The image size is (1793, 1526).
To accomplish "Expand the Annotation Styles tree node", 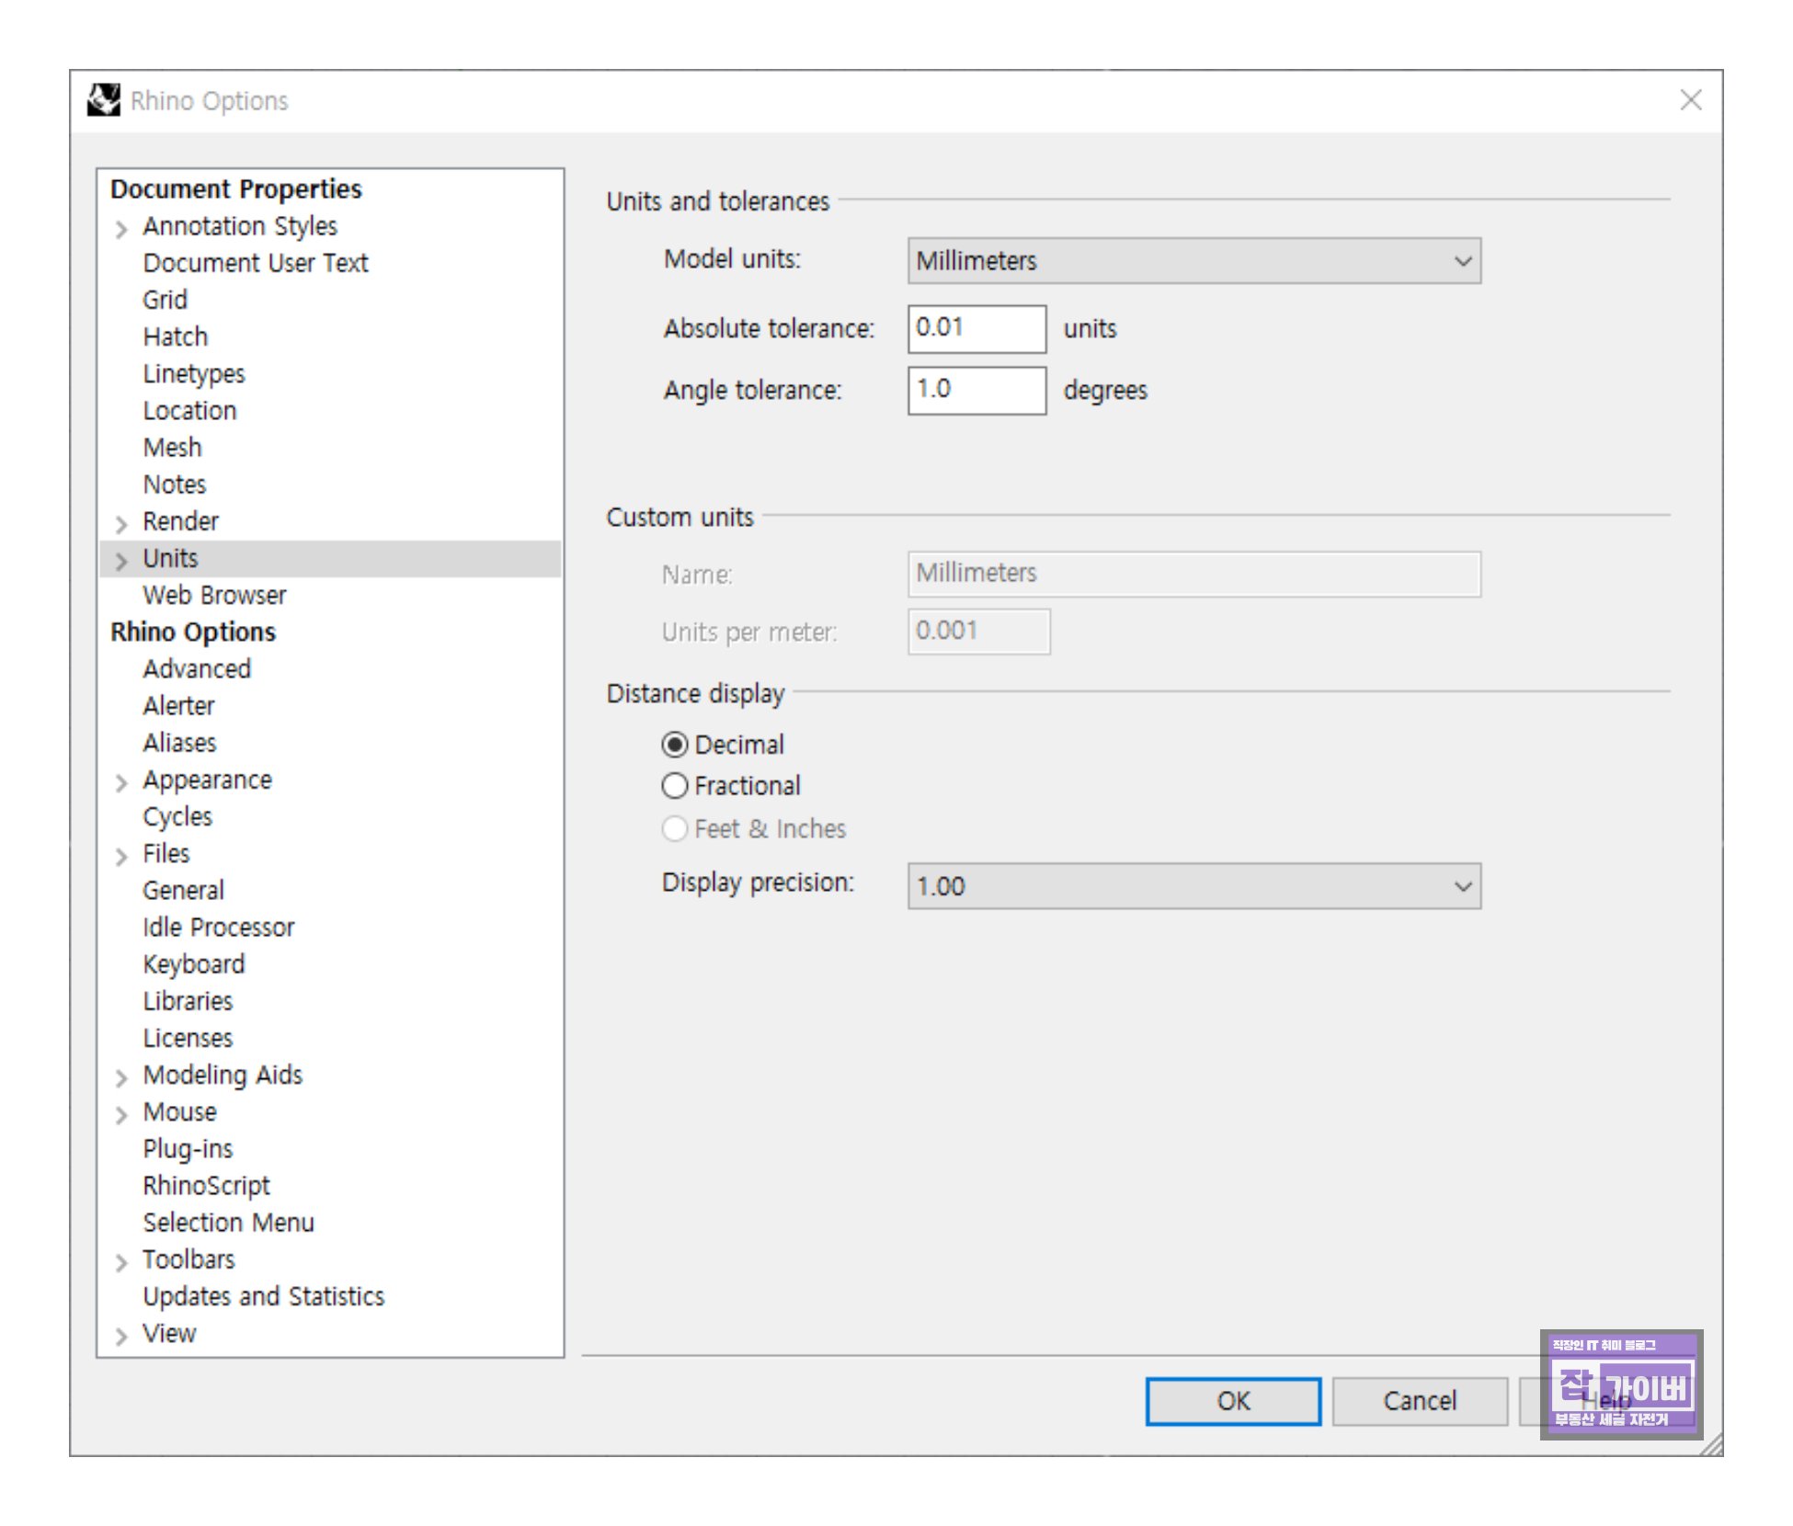I will (121, 228).
